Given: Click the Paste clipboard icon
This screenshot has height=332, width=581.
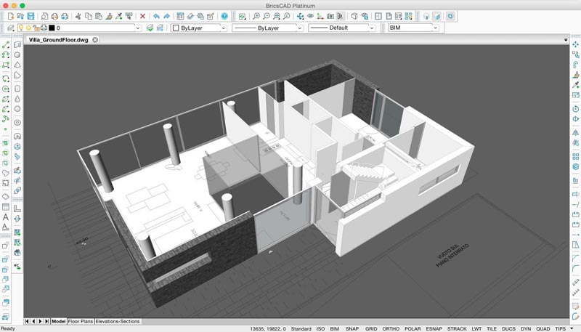Looking at the screenshot, I should tap(99, 16).
